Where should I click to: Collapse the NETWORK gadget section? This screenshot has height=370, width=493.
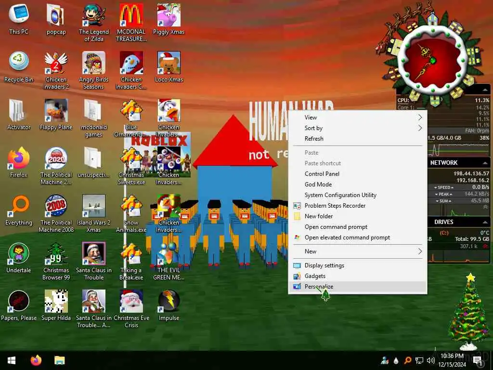[x=485, y=163]
